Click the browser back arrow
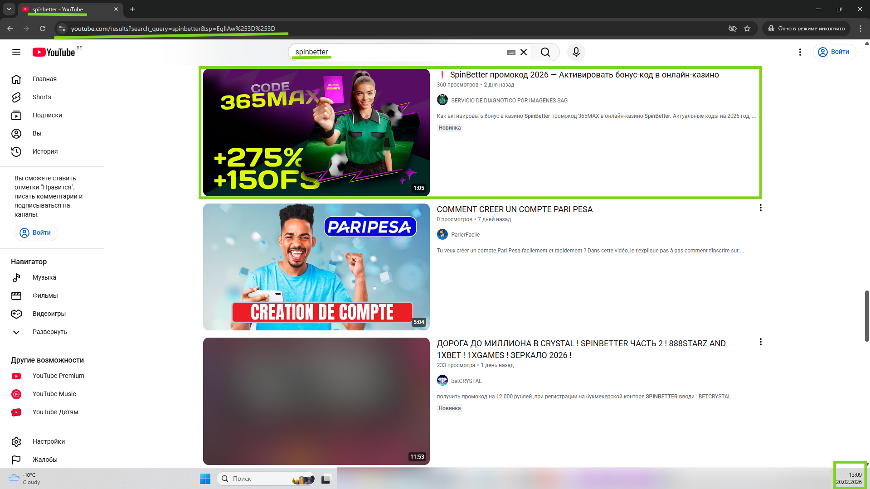 [10, 29]
